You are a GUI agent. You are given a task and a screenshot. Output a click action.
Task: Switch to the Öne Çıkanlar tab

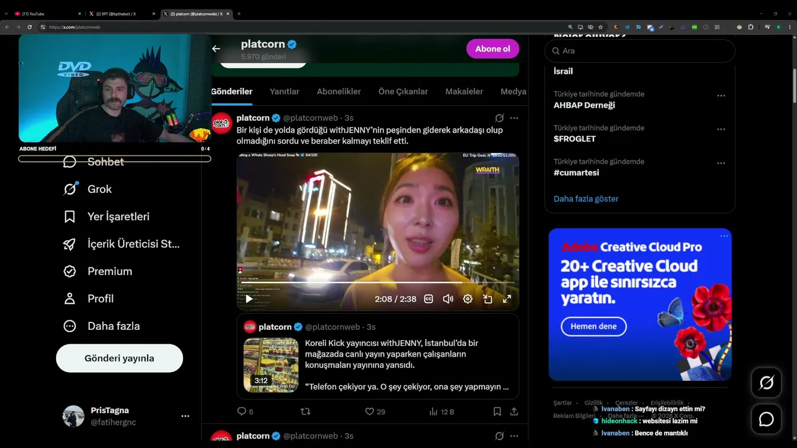point(403,91)
